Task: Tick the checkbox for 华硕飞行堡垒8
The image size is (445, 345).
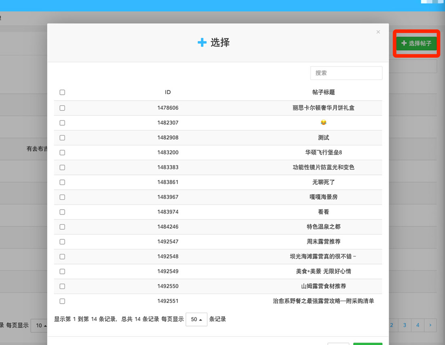Action: pyautogui.click(x=62, y=152)
